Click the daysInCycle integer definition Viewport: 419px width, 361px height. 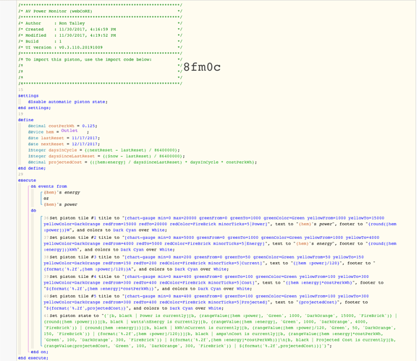tap(104, 150)
